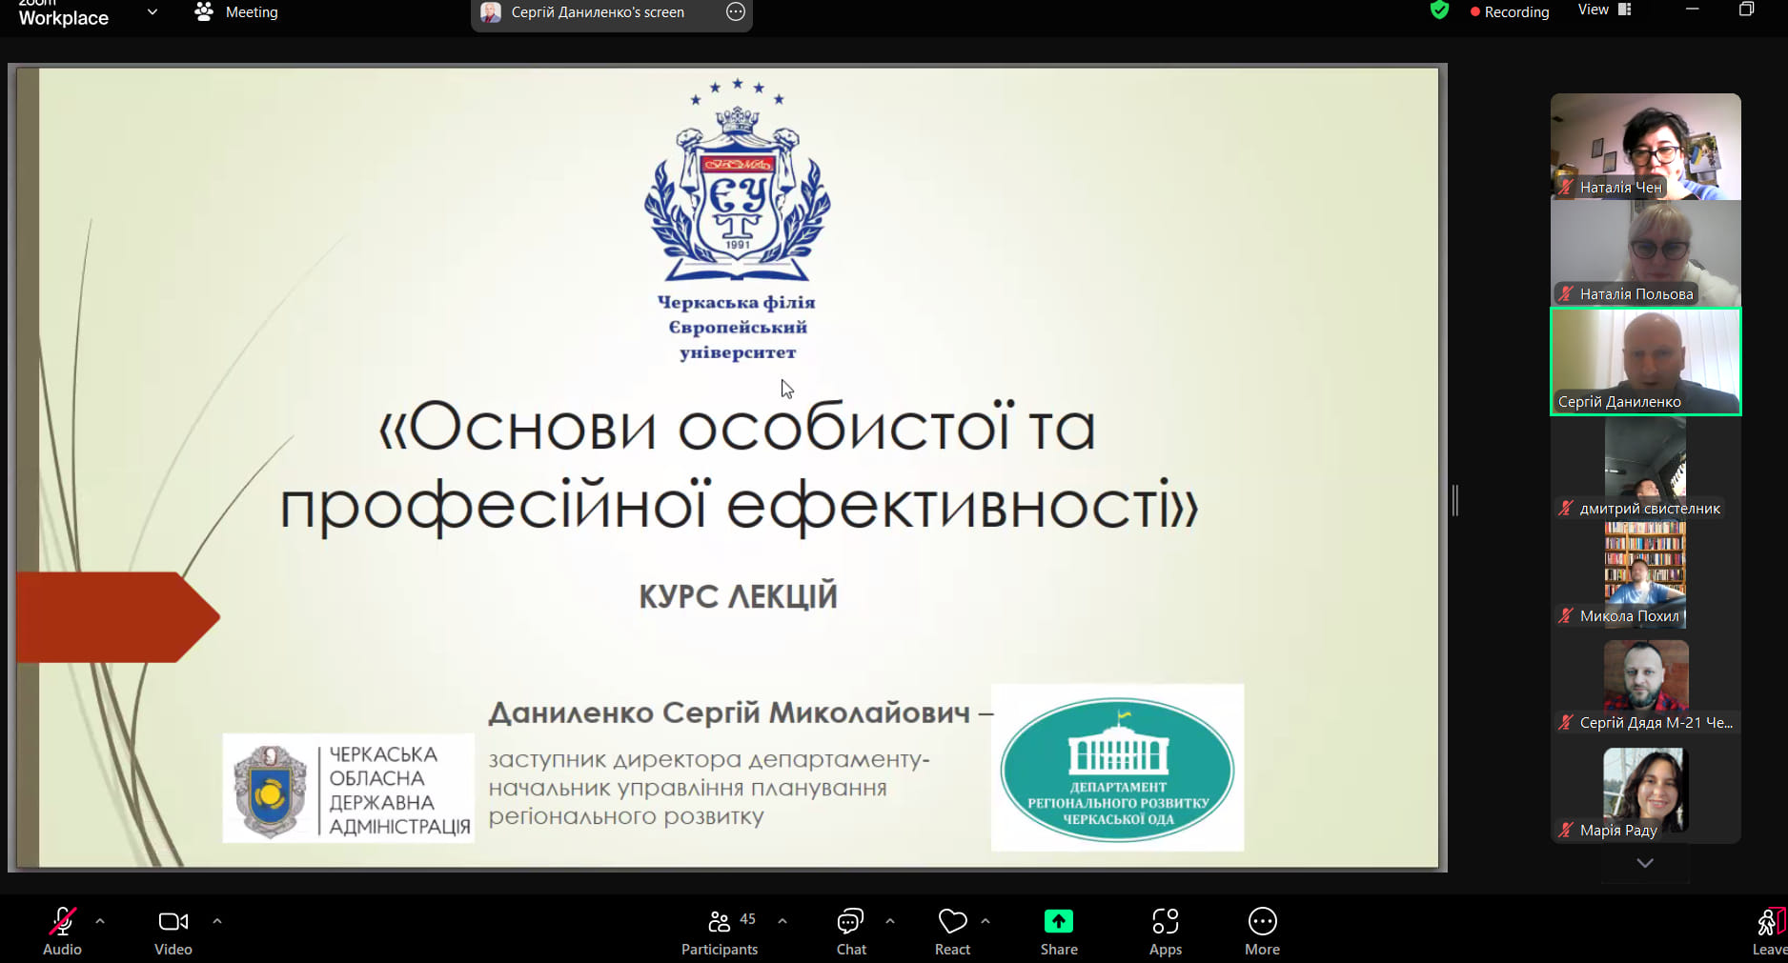Click the React heart icon
This screenshot has width=1788, height=963.
(x=951, y=931)
